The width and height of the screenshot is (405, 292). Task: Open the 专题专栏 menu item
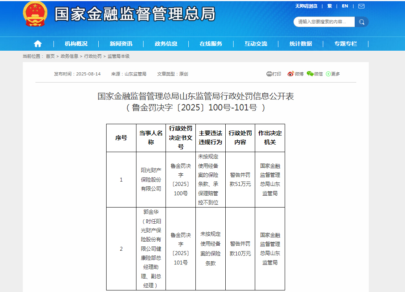346,44
